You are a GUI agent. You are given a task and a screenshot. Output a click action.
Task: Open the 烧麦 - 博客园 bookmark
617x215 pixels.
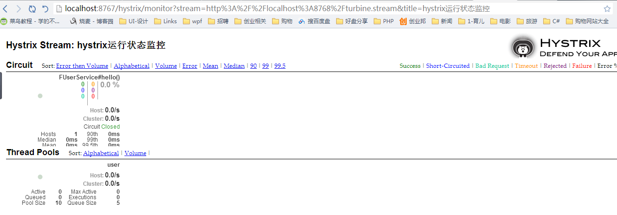[91, 21]
